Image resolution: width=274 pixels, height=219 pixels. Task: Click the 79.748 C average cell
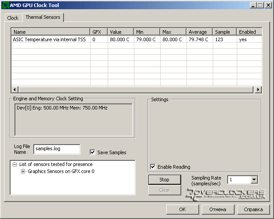199,39
